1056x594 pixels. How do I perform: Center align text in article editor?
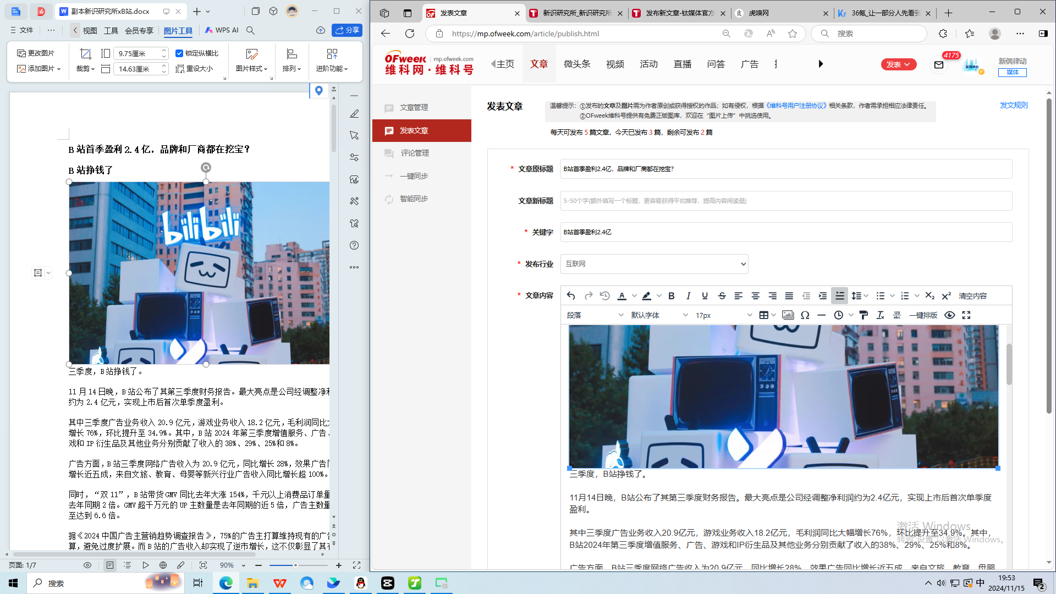coord(756,296)
